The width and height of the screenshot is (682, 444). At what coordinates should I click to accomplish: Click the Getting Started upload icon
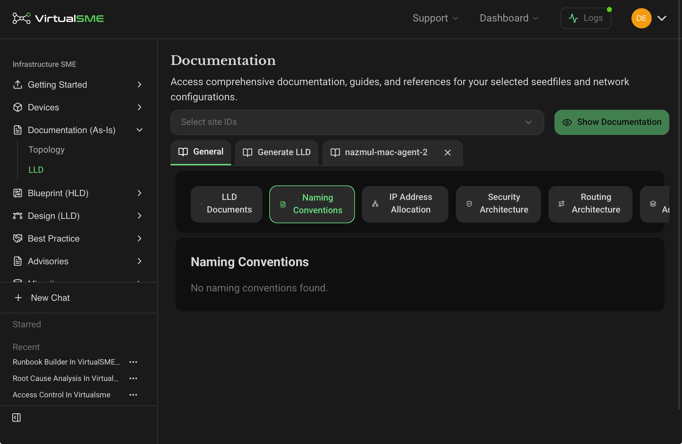pyautogui.click(x=18, y=85)
